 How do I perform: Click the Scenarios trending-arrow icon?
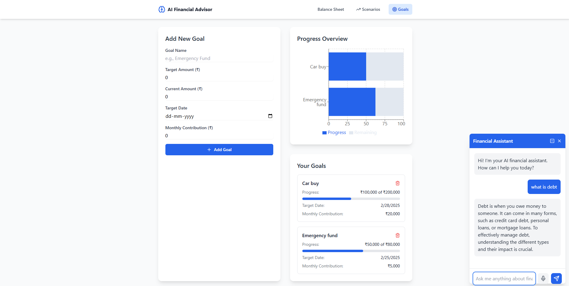coord(358,9)
